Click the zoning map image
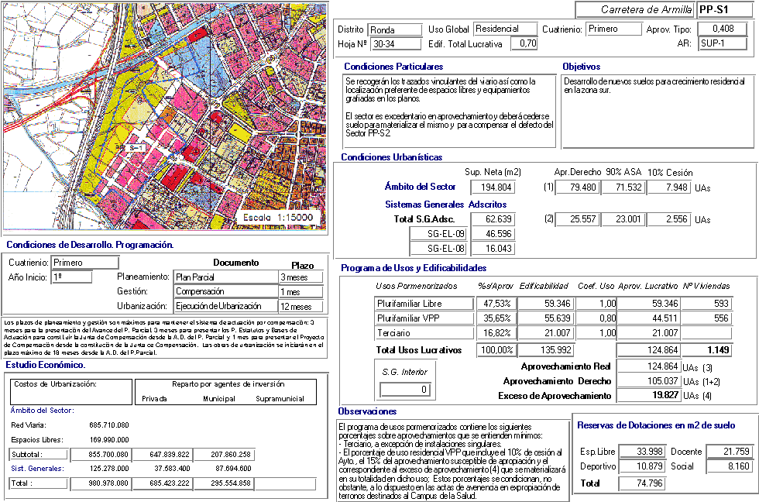Viewport: 759px width, 502px height. [x=165, y=118]
